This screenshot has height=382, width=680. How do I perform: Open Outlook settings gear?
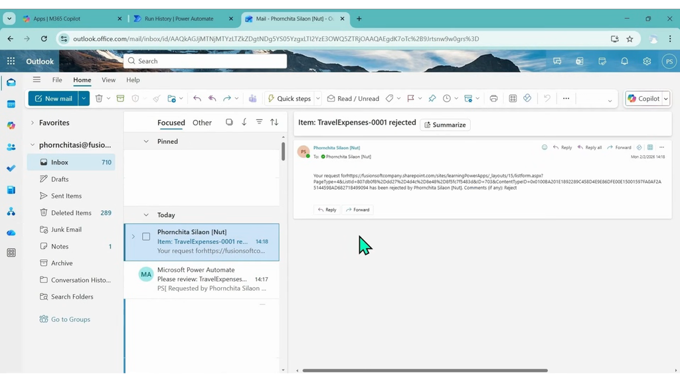(x=647, y=61)
